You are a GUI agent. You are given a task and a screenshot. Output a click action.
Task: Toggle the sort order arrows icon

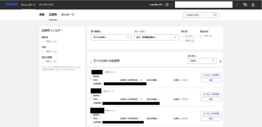(220, 61)
